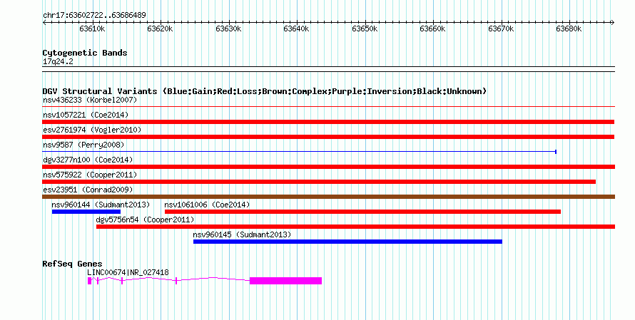635x320 pixels.
Task: Select the red esv2761974 loss bar
Action: tap(328, 137)
